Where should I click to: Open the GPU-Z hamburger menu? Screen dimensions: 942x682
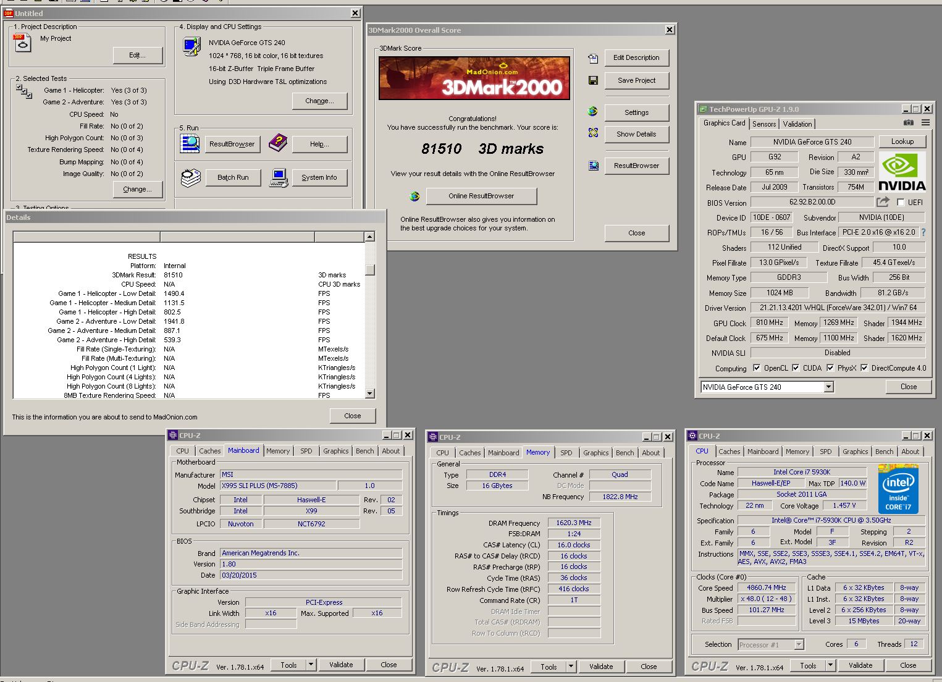coord(925,123)
